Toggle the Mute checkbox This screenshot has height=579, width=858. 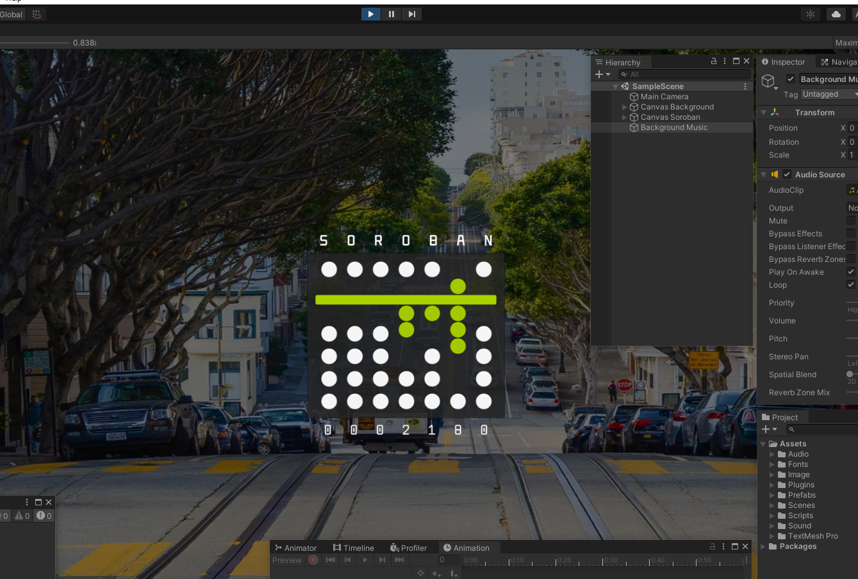click(x=851, y=221)
